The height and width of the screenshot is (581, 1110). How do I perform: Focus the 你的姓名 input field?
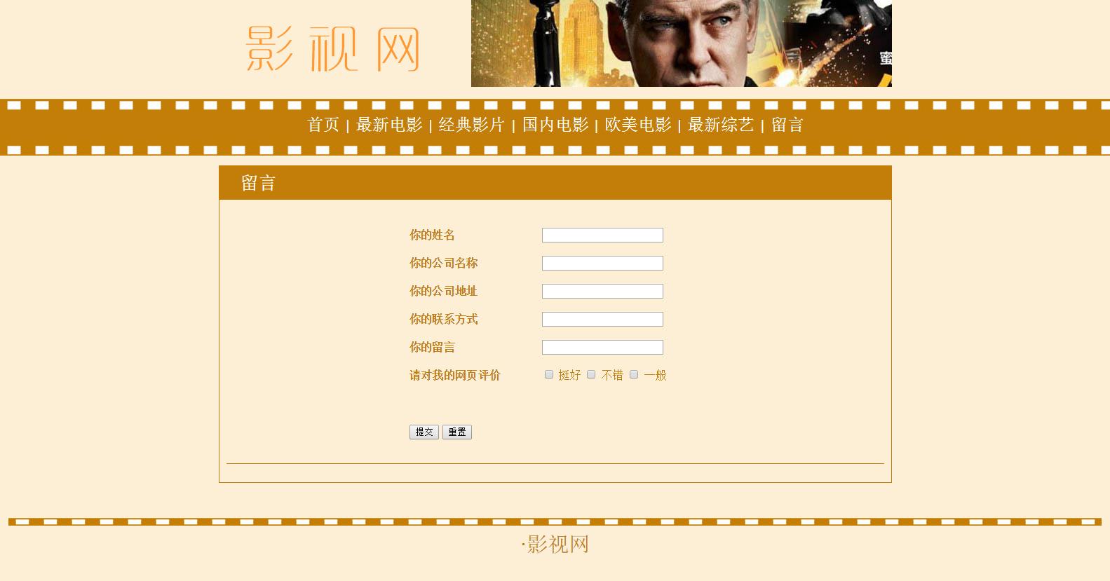pyautogui.click(x=602, y=235)
